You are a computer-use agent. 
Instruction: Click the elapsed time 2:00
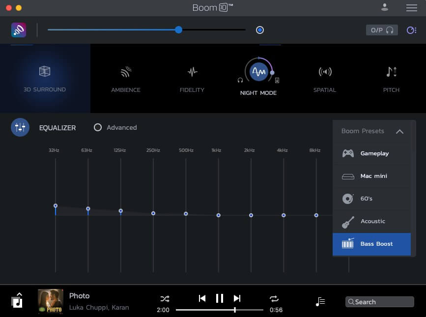[163, 310]
